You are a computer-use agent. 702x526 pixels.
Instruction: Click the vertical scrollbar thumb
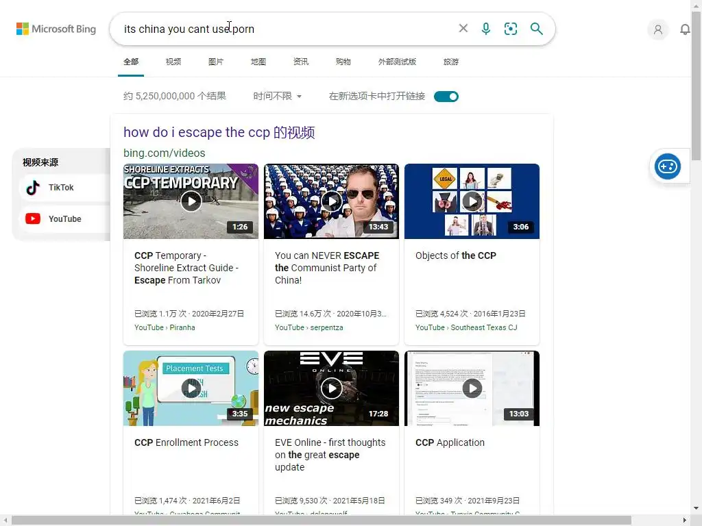click(697, 85)
